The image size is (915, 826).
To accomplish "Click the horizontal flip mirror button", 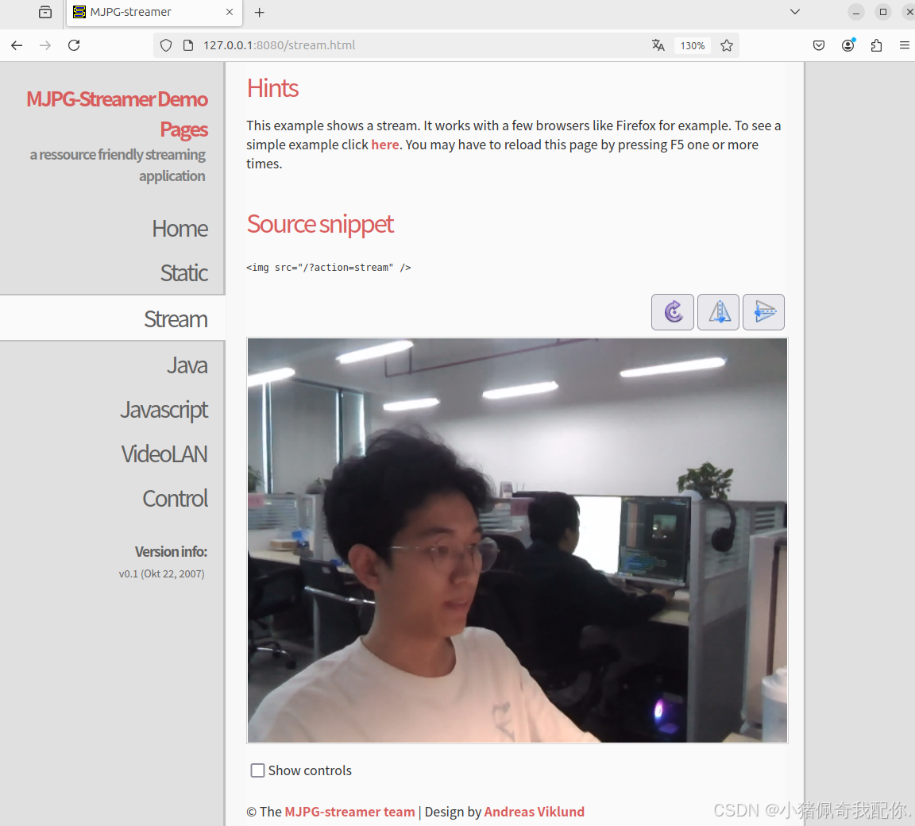I will click(718, 312).
